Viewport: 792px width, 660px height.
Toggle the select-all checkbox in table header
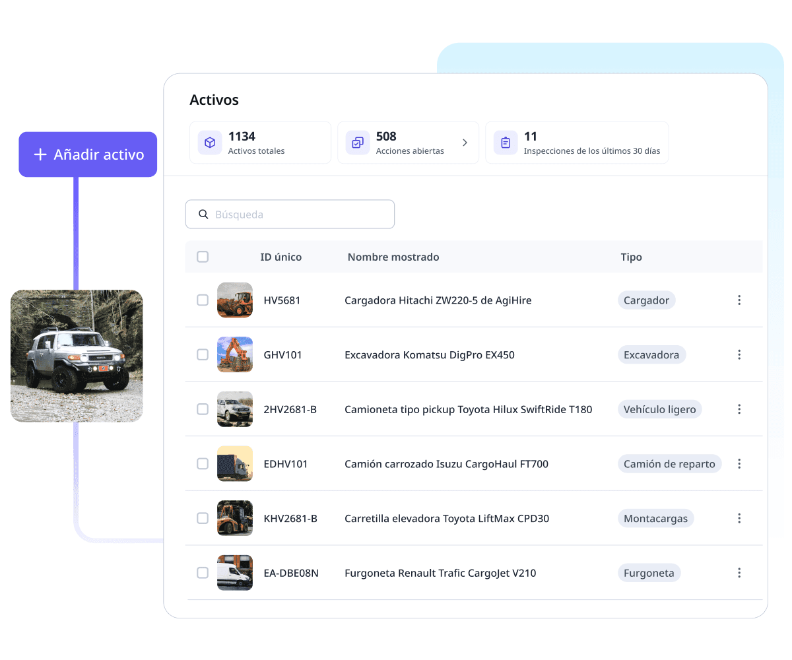pos(203,257)
